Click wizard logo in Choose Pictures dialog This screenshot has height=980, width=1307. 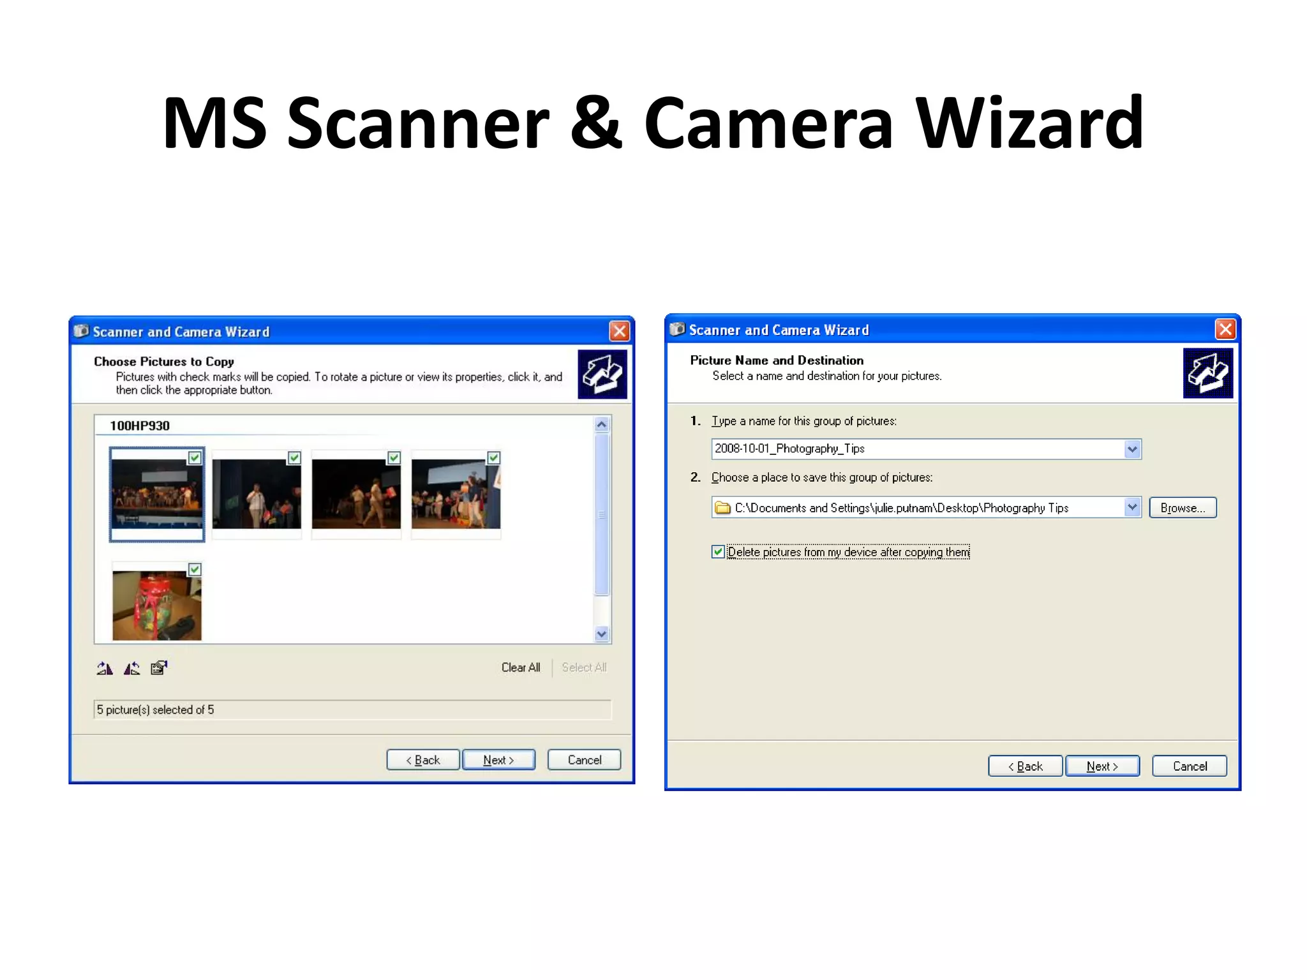(x=602, y=374)
